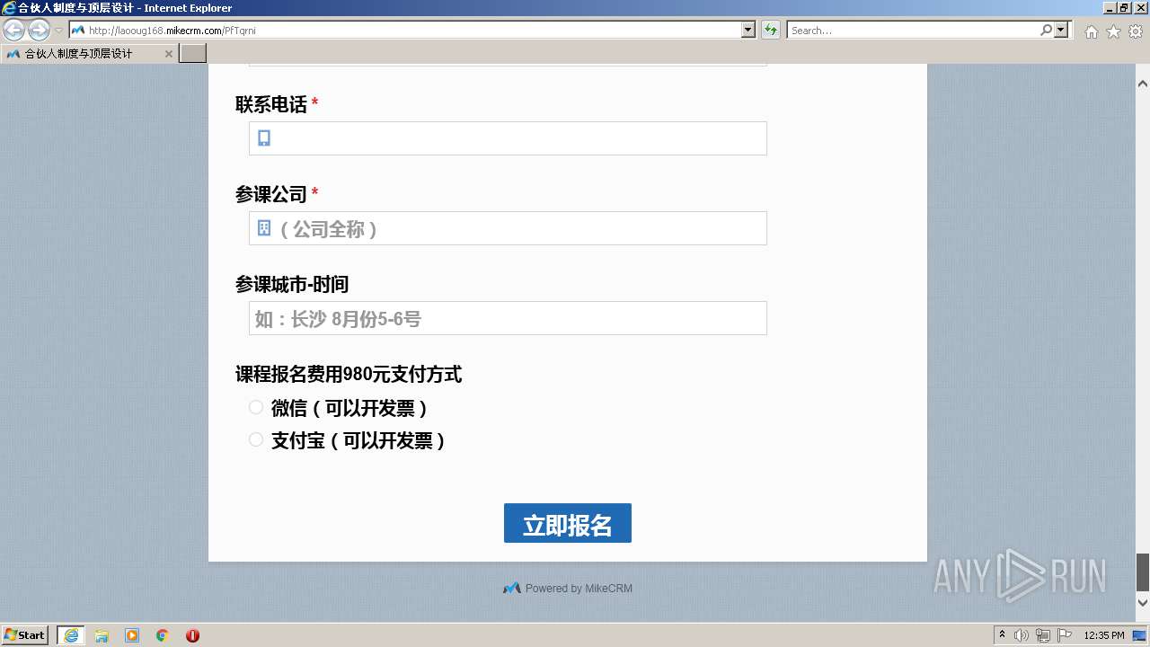
Task: Click the Action Center flag icon
Action: [x=1065, y=635]
